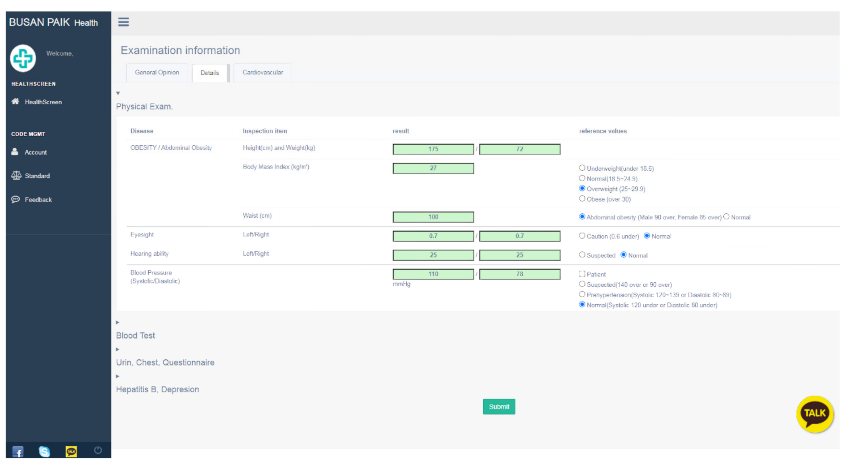844x463 pixels.
Task: Select the Obese (over 30) radio button
Action: (x=582, y=199)
